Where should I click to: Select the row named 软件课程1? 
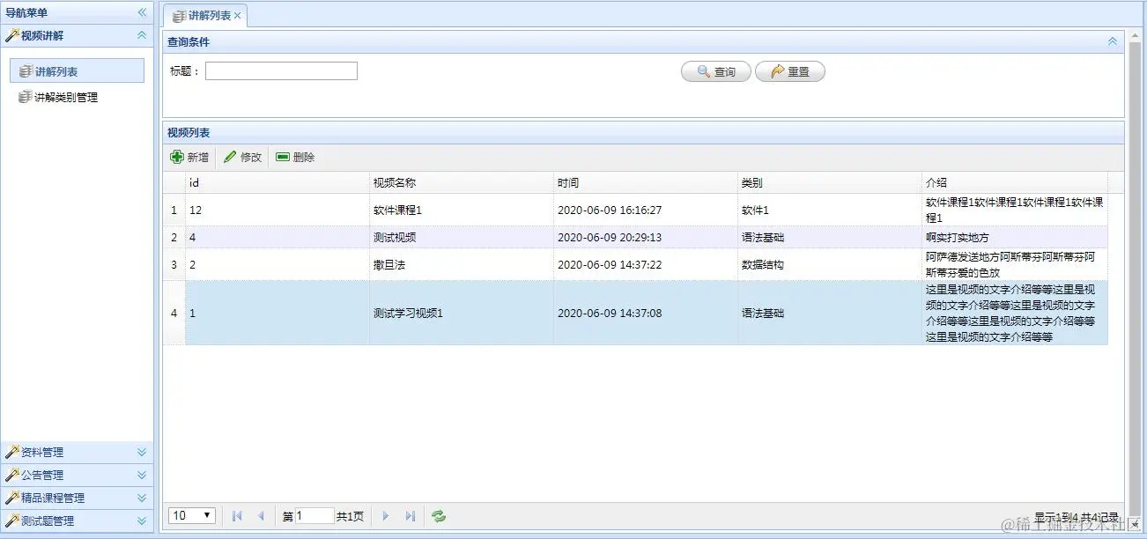635,210
